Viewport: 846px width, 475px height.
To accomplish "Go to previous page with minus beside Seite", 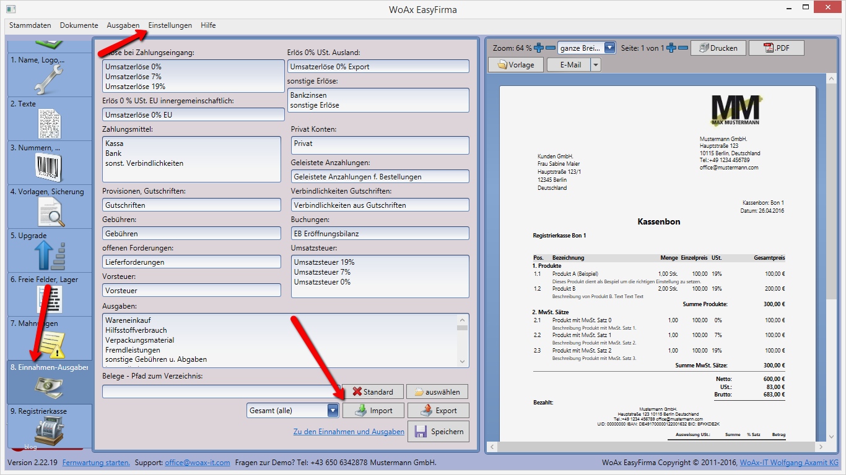I will click(683, 48).
